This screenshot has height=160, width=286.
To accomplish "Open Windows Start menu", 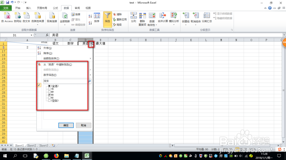I will click(x=5, y=156).
